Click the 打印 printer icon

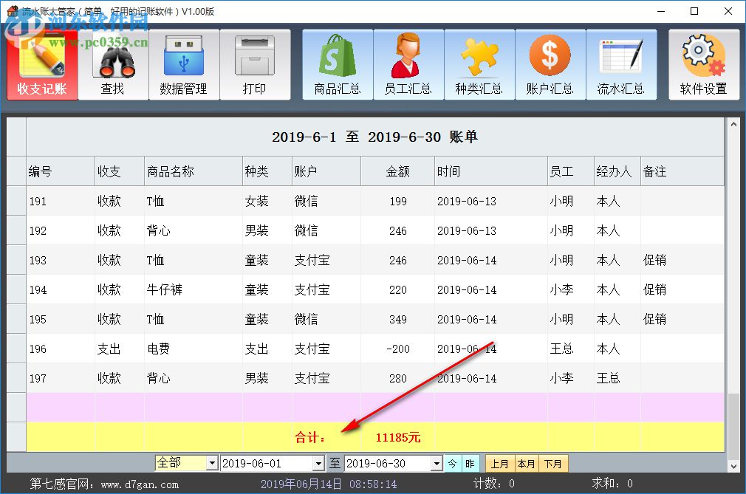(256, 65)
